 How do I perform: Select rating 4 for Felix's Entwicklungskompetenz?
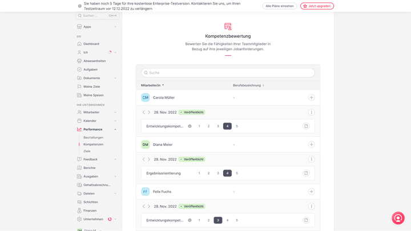coord(227,220)
